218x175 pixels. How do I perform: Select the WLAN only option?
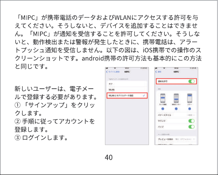(x=127, y=90)
